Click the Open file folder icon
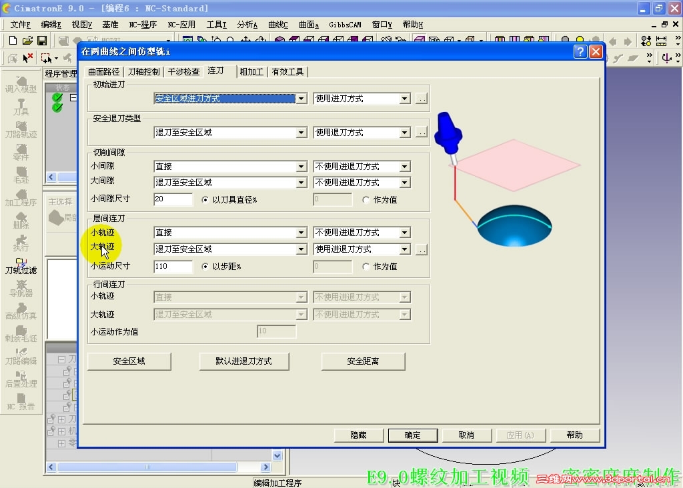 (x=27, y=41)
